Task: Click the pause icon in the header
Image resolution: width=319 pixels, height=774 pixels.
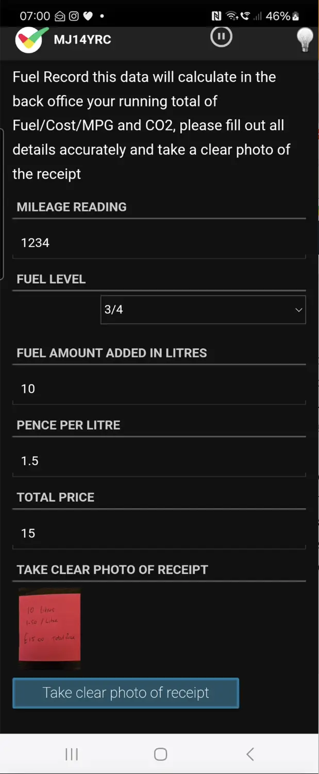Action: click(221, 36)
